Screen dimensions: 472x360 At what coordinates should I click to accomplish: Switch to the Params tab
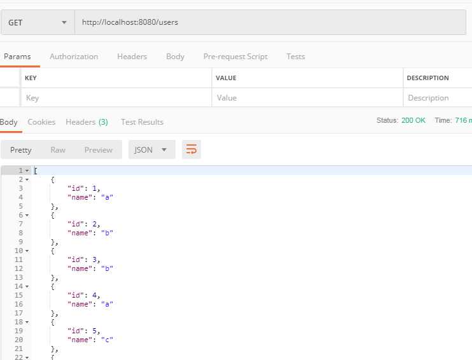point(17,57)
